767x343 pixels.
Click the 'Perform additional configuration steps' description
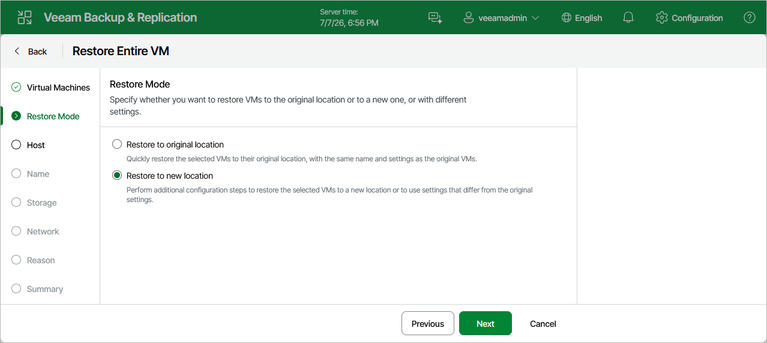tap(329, 195)
